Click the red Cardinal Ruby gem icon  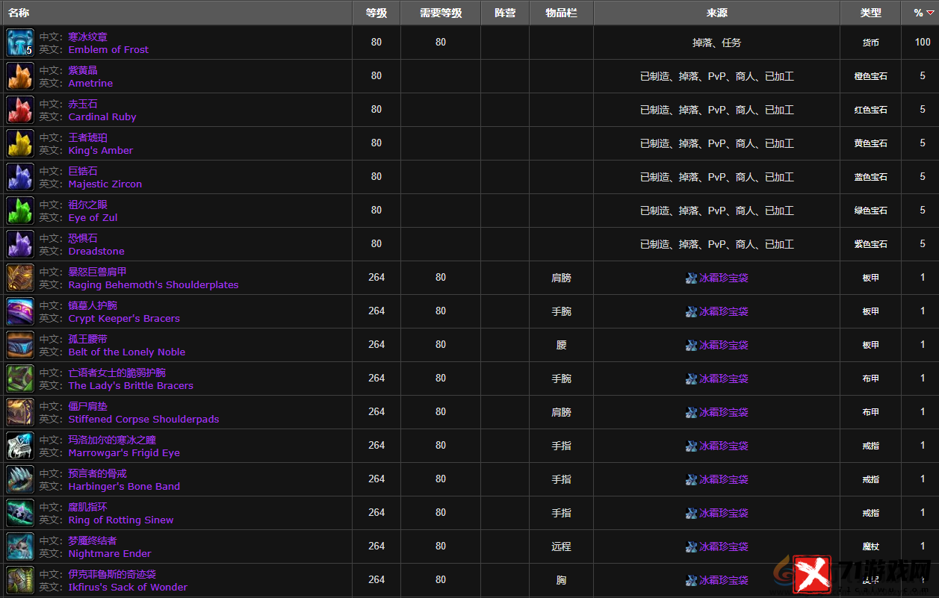(20, 110)
